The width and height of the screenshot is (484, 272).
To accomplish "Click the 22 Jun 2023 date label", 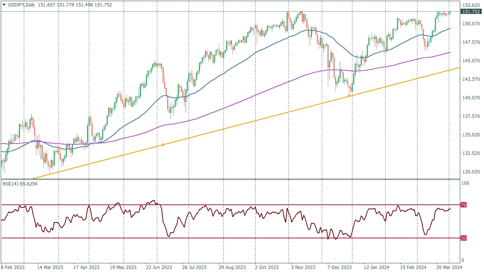I will pyautogui.click(x=159, y=267).
